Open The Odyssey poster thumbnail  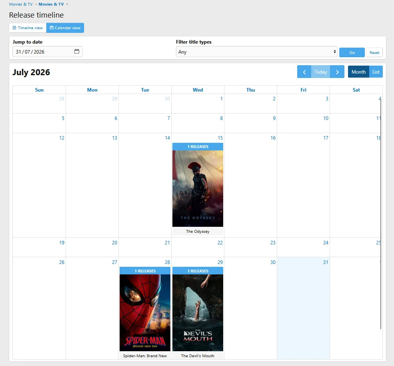[198, 188]
